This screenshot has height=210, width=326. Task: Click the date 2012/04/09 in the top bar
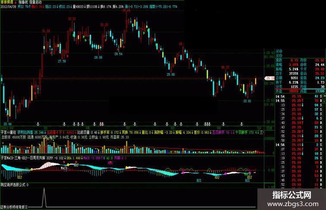8,7
